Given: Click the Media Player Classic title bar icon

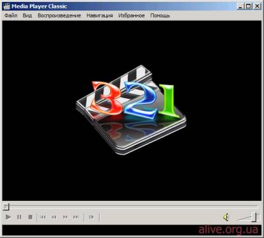Looking at the screenshot, I should pos(7,6).
